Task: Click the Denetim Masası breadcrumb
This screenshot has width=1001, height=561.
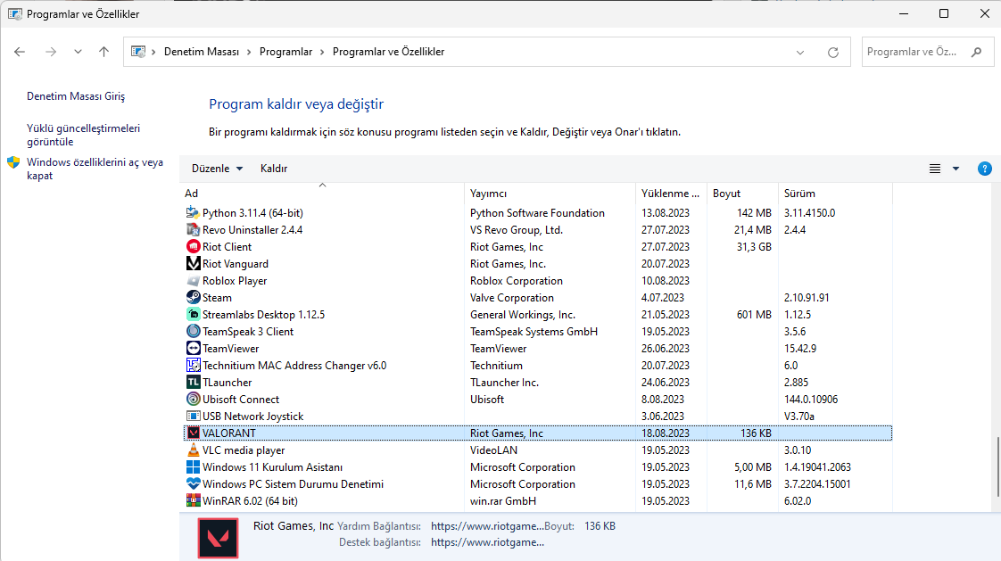Action: 202,53
